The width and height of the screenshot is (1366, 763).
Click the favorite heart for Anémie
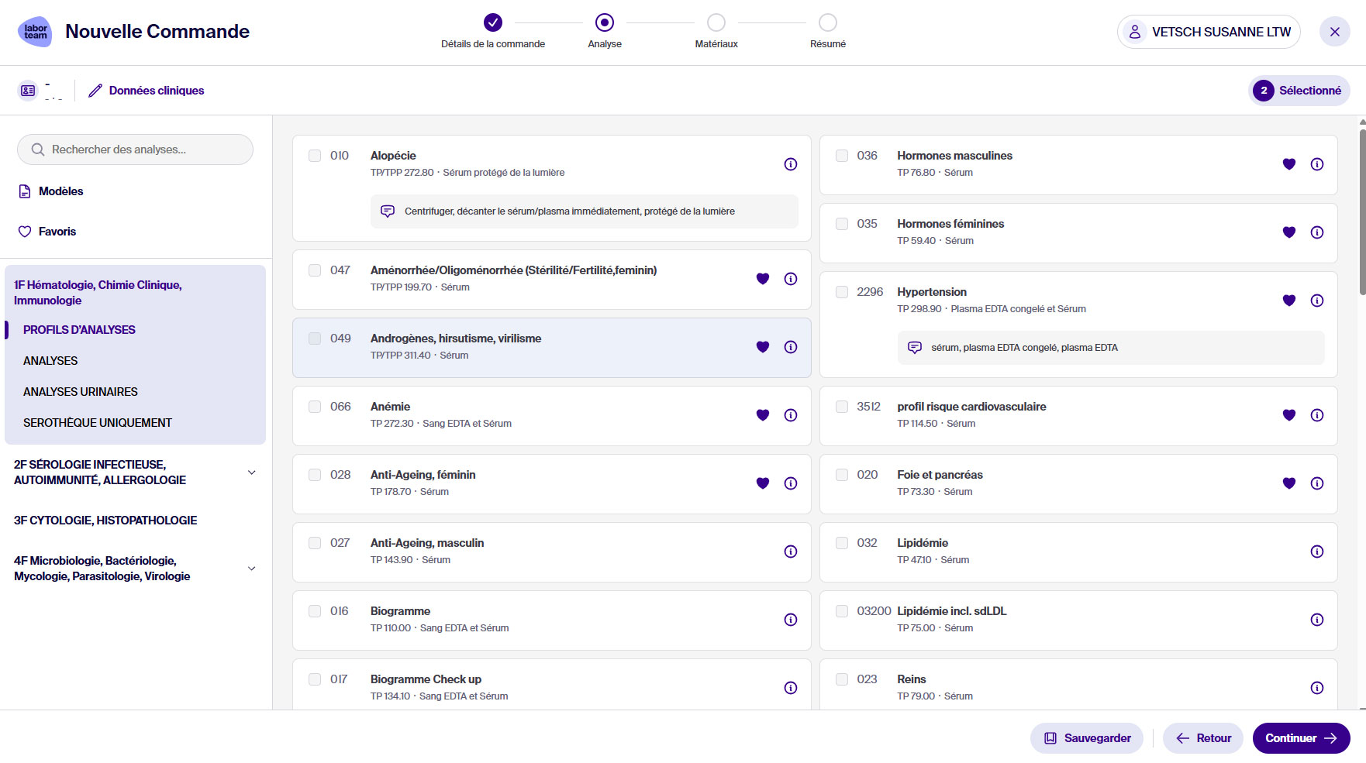[763, 415]
